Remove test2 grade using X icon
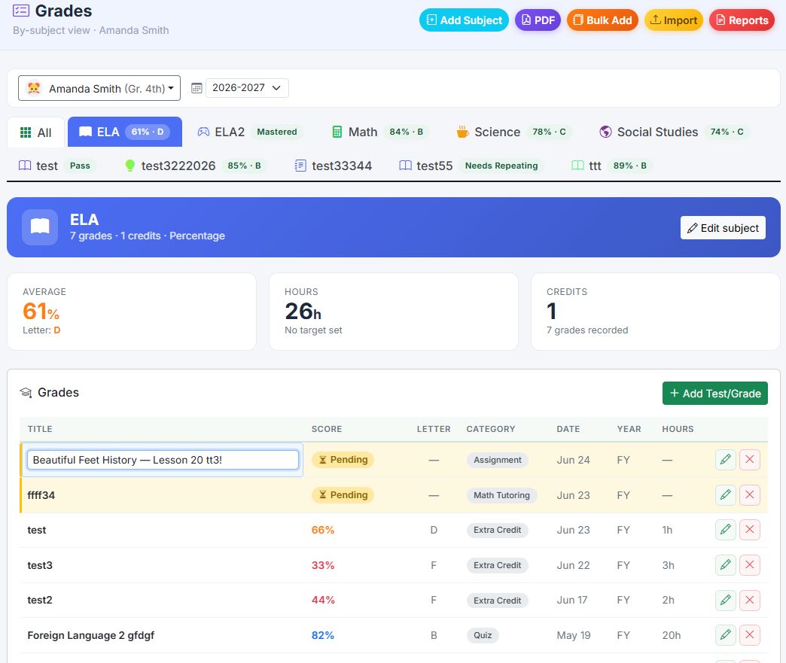 click(x=749, y=600)
